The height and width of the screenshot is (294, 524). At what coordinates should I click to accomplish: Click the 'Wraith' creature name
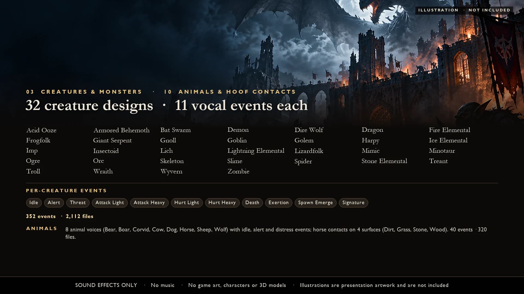103,171
